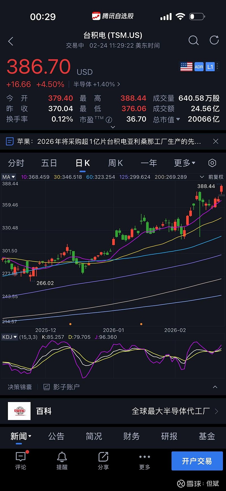Dismiss the Apple news banner
226x491 pixels.
[x=216, y=141]
